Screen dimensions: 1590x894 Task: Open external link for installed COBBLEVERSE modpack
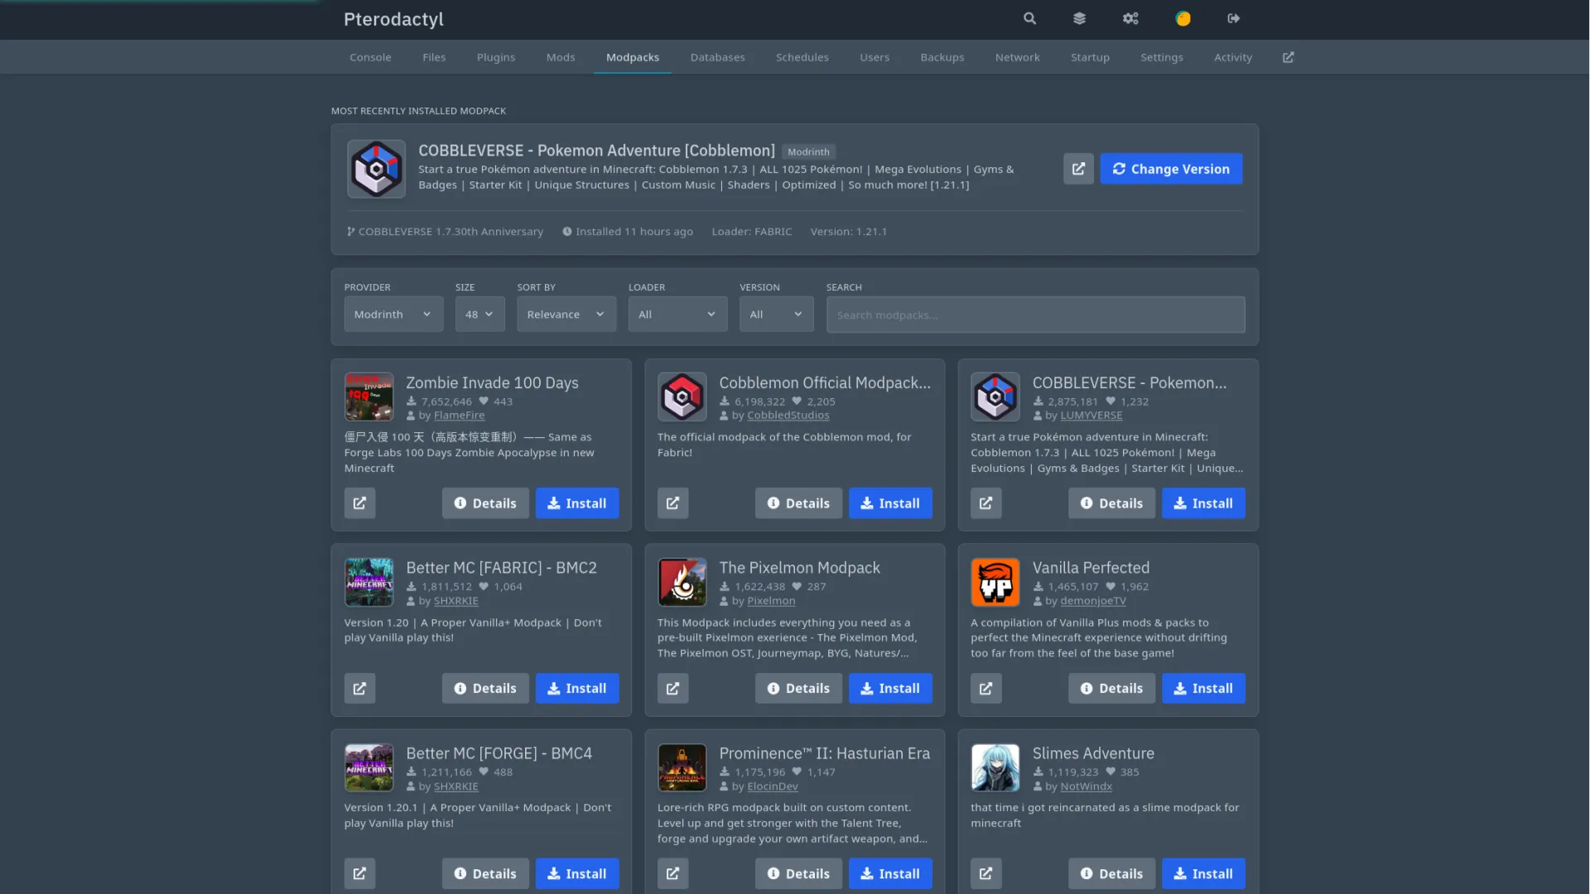coord(1078,169)
